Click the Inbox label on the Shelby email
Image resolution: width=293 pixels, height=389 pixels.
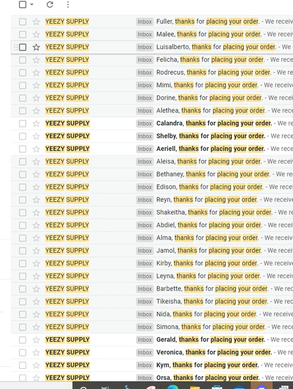[x=145, y=136]
